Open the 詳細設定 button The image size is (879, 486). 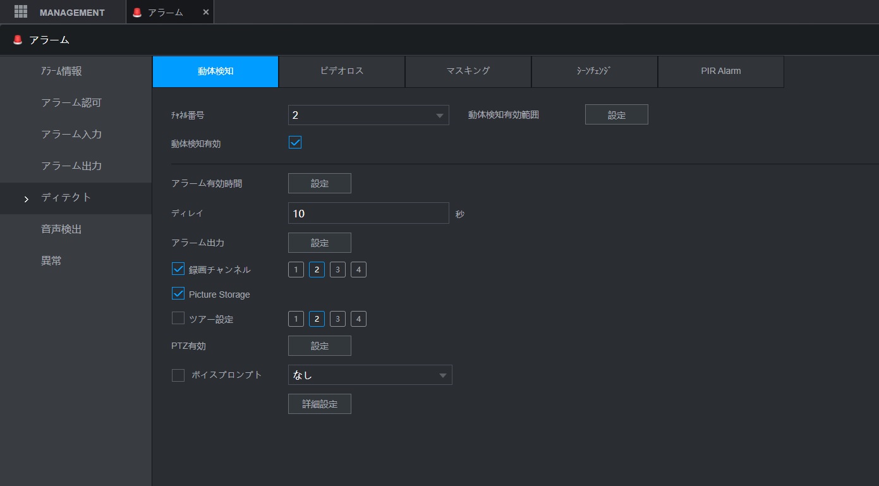(320, 404)
